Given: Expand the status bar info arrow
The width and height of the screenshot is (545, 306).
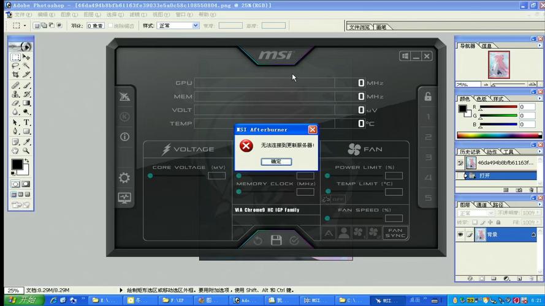Looking at the screenshot, I should click(x=120, y=290).
